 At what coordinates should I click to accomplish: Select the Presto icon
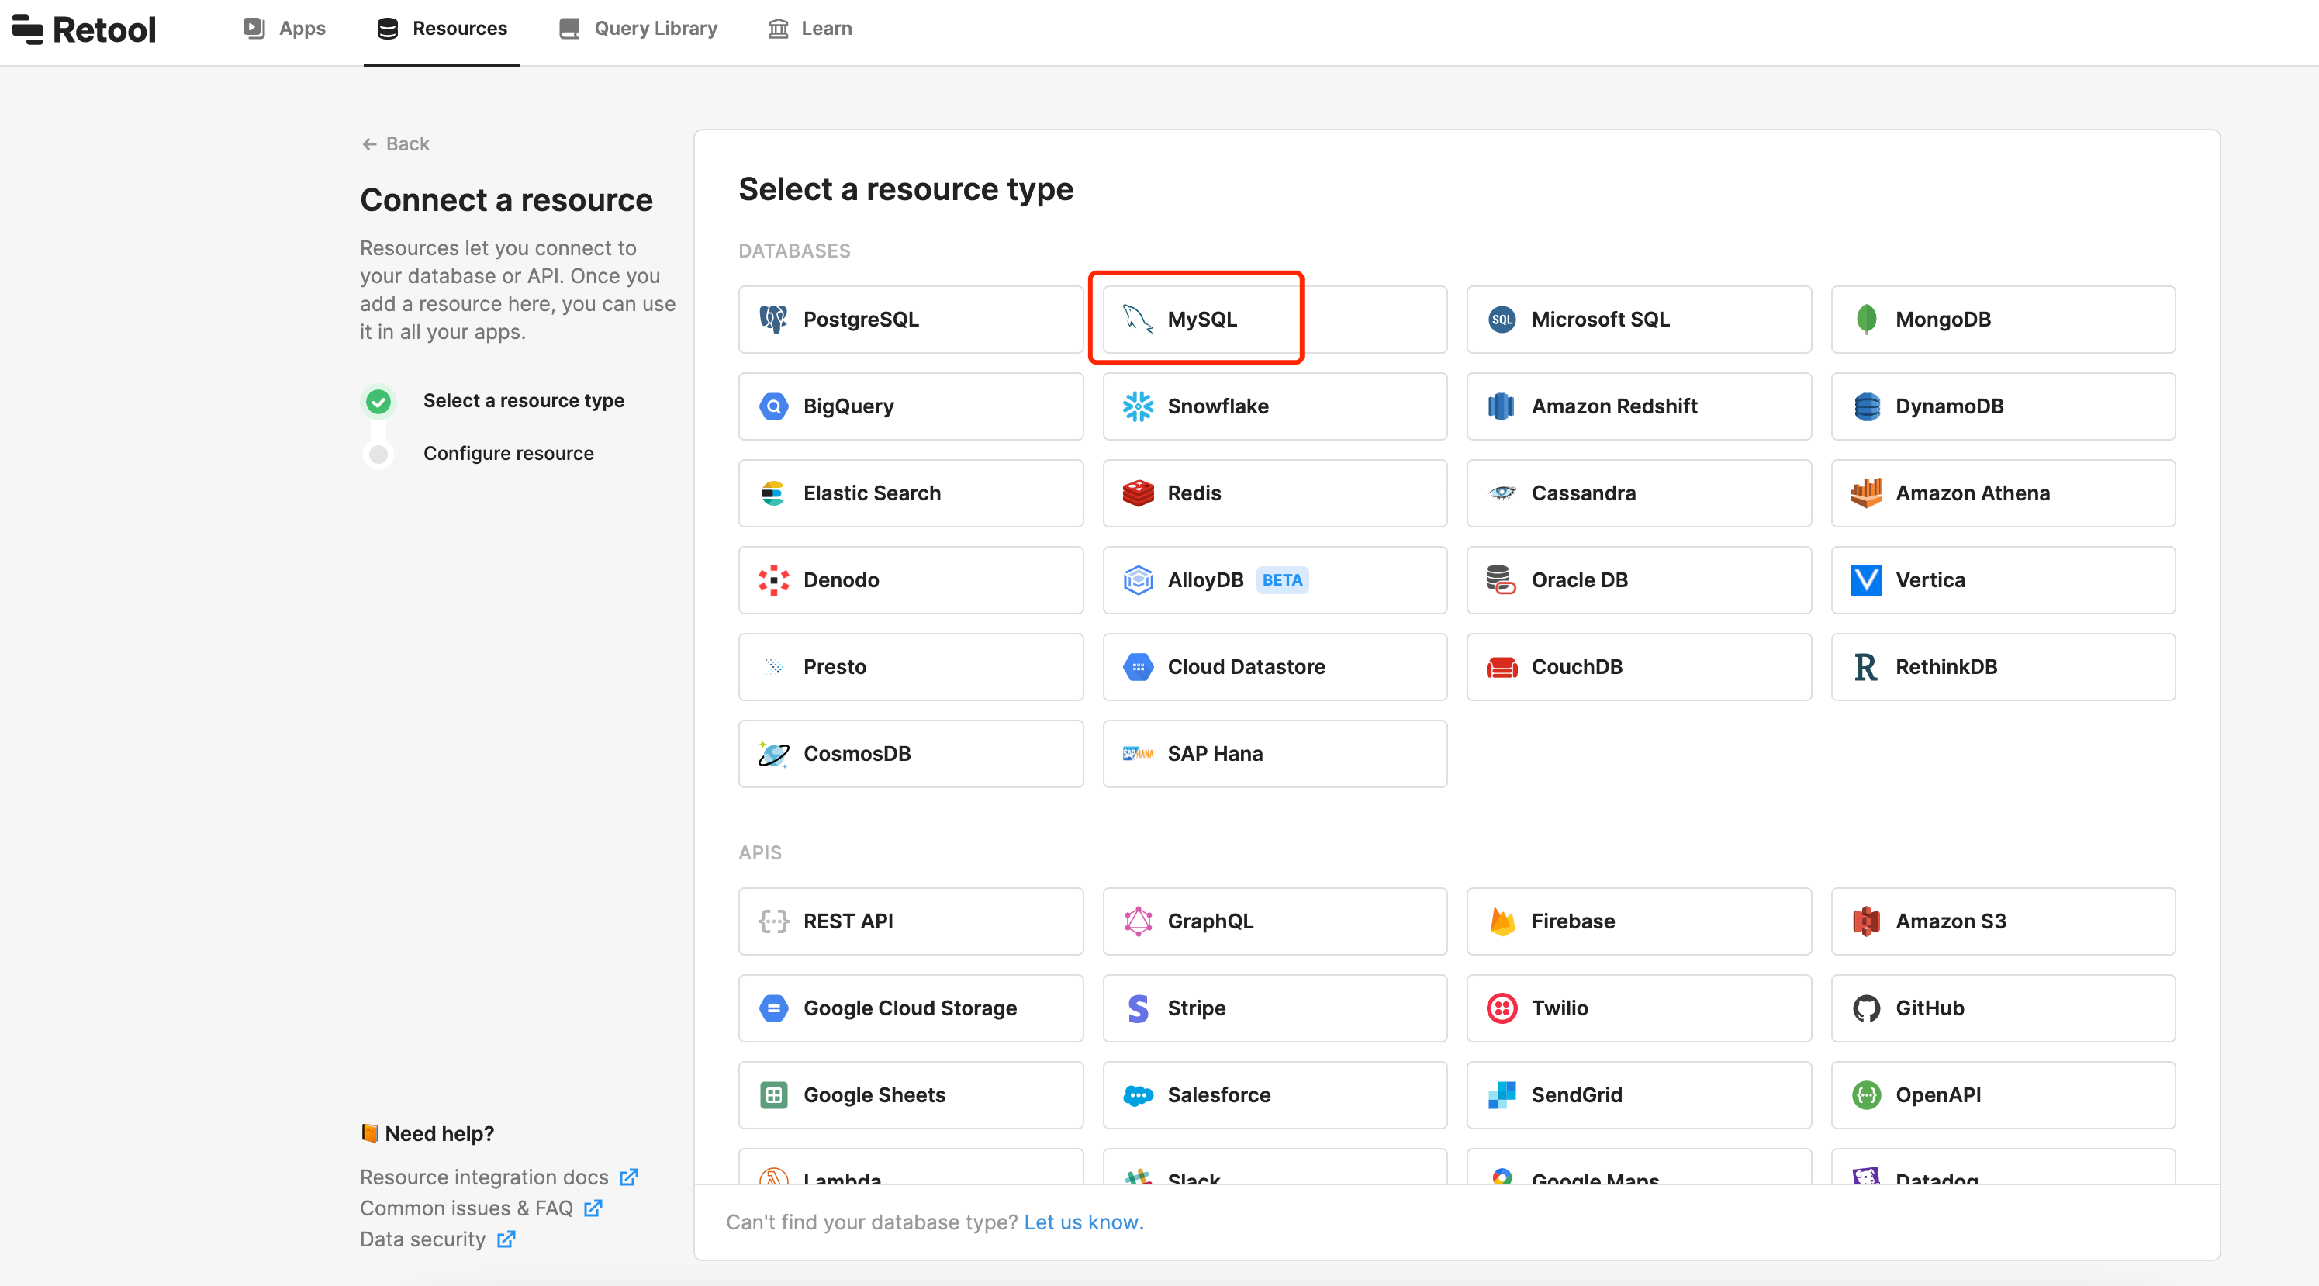[x=773, y=667]
